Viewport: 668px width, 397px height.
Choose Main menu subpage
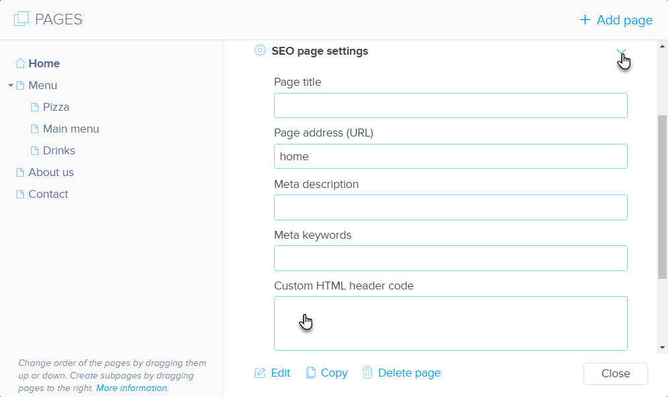pyautogui.click(x=71, y=129)
